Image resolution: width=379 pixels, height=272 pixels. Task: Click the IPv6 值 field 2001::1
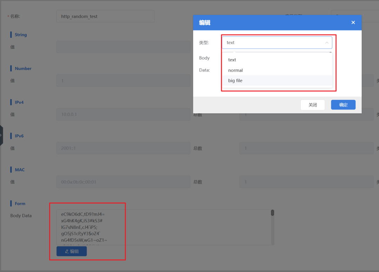[123, 148]
